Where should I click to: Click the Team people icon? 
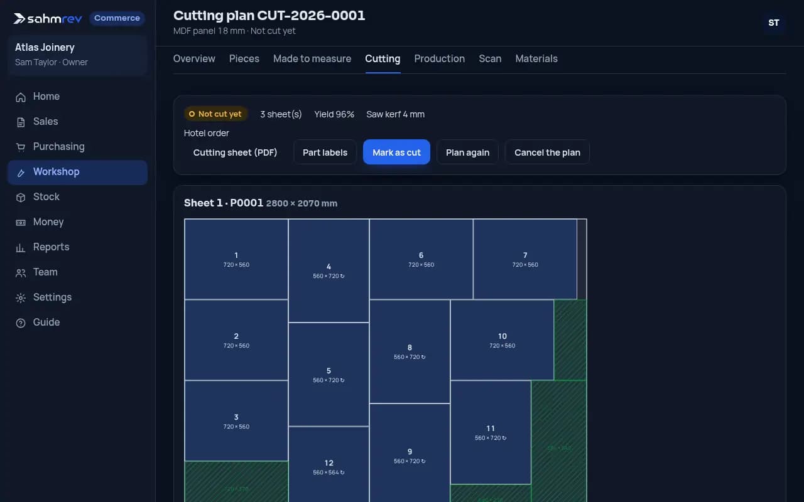click(x=21, y=272)
